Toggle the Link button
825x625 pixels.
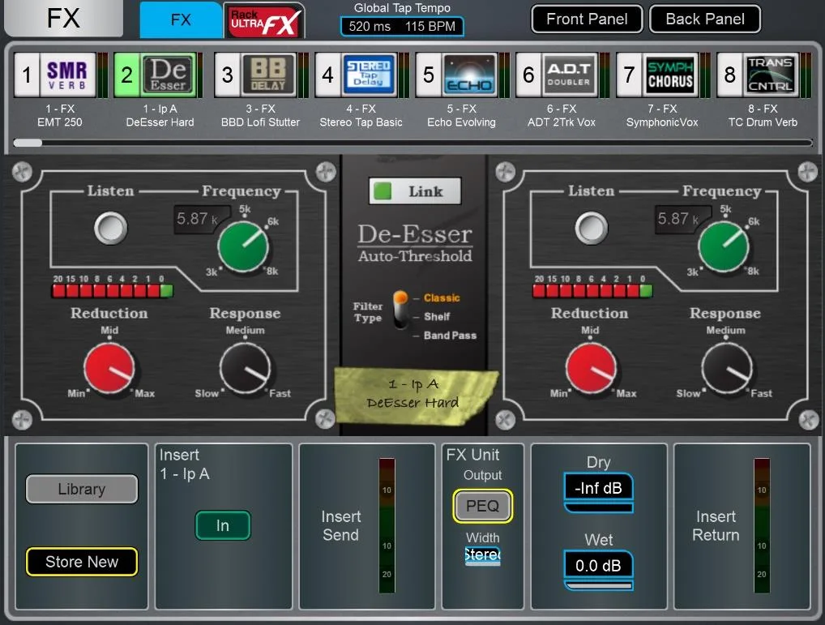(x=415, y=191)
